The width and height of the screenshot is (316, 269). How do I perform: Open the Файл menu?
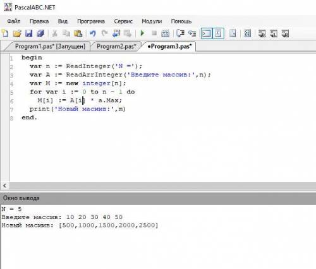coord(14,21)
